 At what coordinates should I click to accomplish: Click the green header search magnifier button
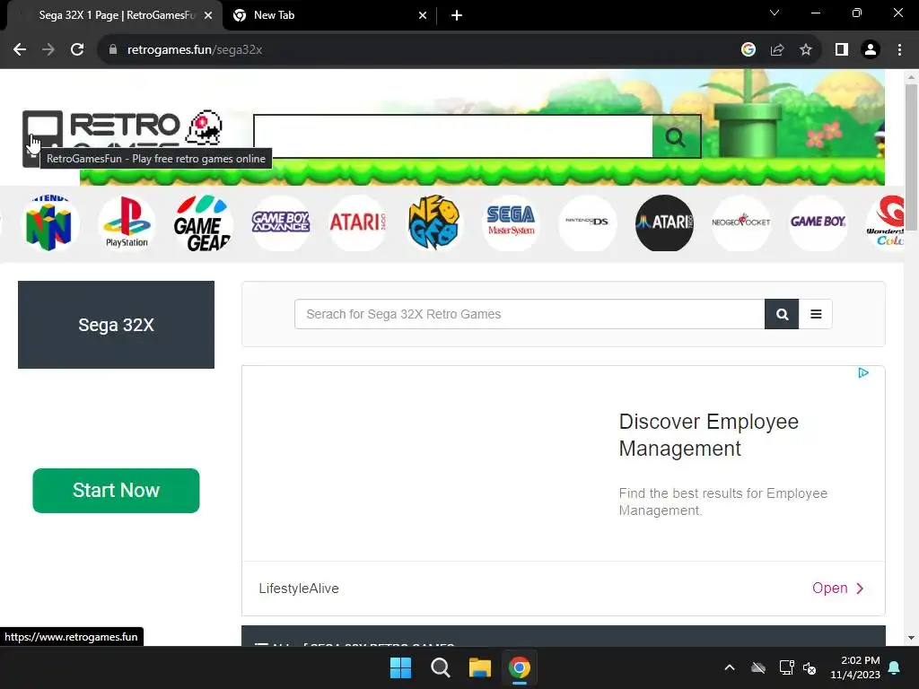tap(676, 137)
